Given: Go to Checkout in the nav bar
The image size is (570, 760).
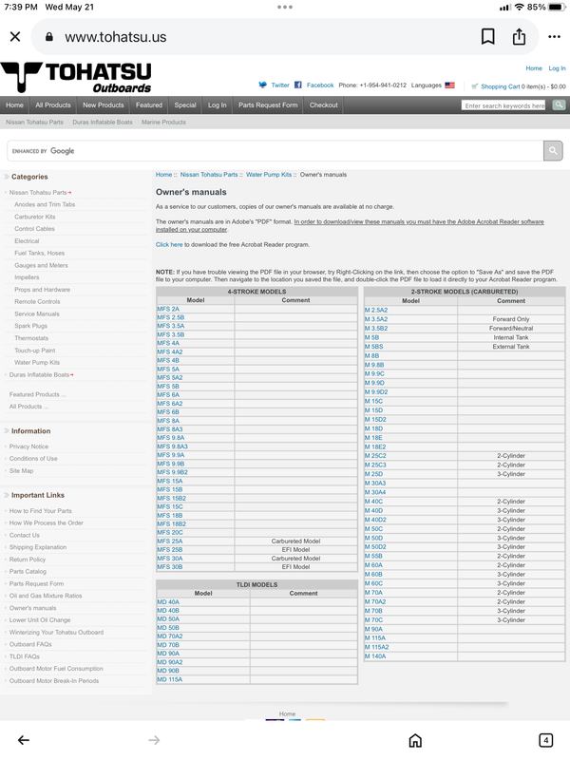Looking at the screenshot, I should pyautogui.click(x=323, y=104).
